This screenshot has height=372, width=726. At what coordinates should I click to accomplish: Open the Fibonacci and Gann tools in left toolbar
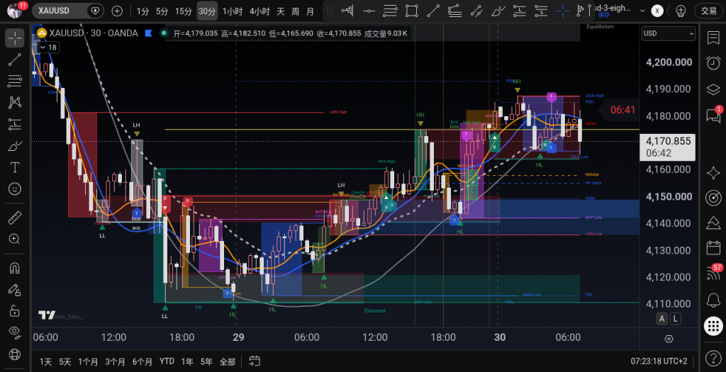pos(15,81)
